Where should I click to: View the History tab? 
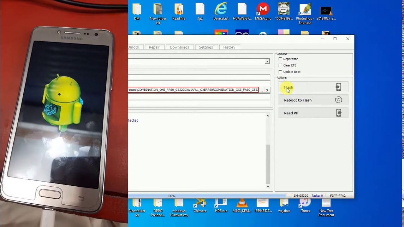(x=229, y=47)
